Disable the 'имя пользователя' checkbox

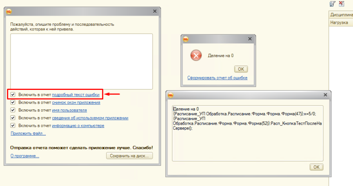point(13,110)
